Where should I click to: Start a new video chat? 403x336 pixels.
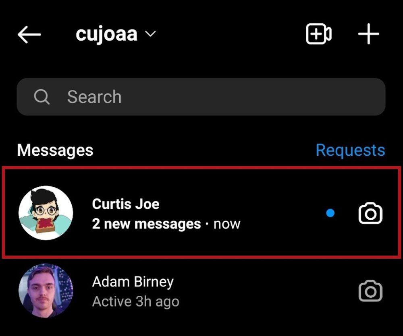[x=318, y=34]
